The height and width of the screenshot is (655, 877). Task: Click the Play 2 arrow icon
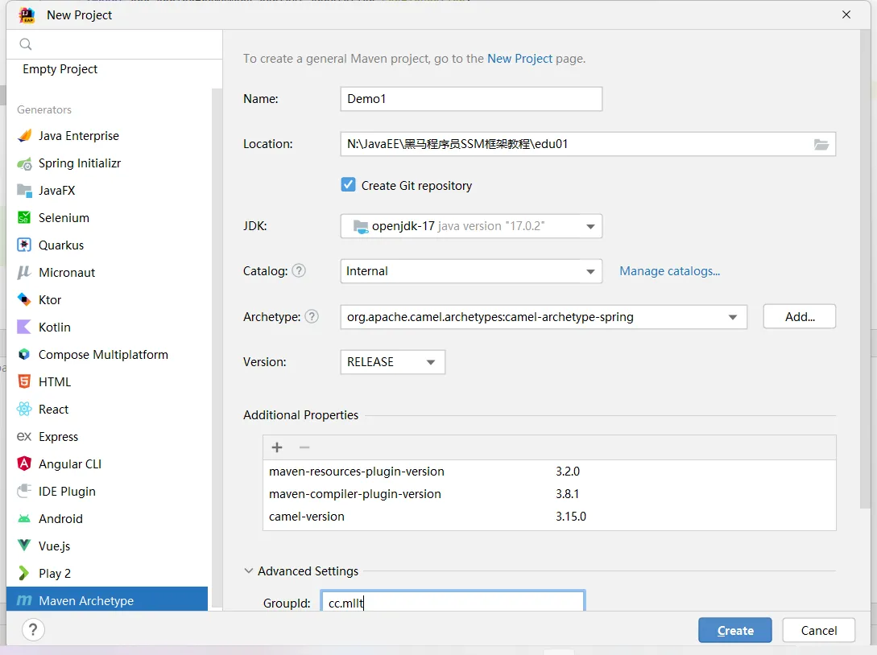click(24, 573)
